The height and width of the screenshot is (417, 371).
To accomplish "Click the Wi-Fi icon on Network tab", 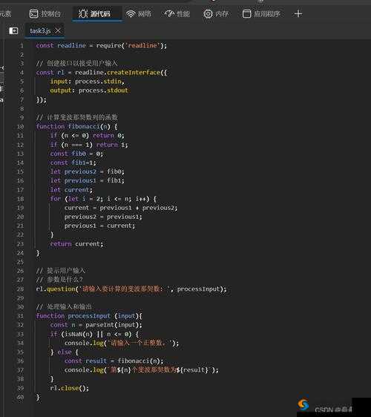I will click(x=131, y=14).
